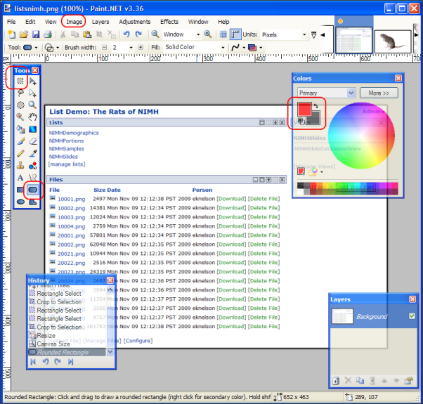Open the Fill Solid Color dropdown
Screen dimensions: 423x404
223,48
